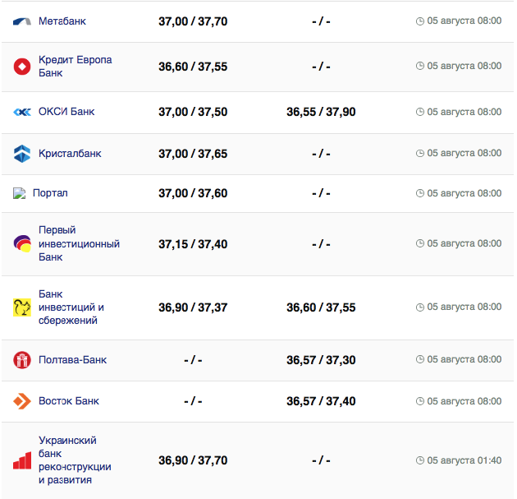Open the ОКСИ Банк link
The height and width of the screenshot is (499, 517).
(66, 112)
